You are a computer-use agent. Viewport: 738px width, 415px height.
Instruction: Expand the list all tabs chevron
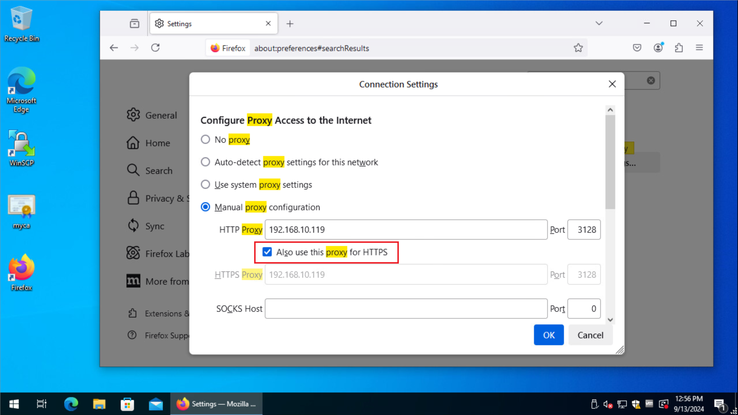(599, 23)
